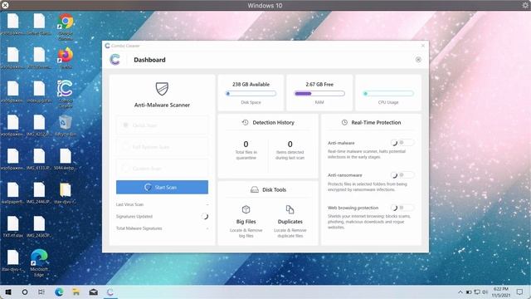Click the Anti-Malware Scanner shield icon
531x299 pixels.
coord(162,89)
